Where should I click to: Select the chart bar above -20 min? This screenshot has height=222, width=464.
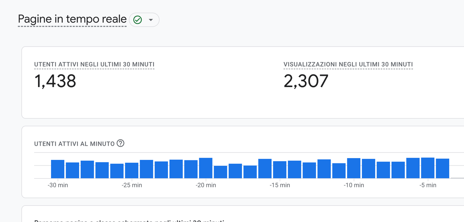point(206,168)
